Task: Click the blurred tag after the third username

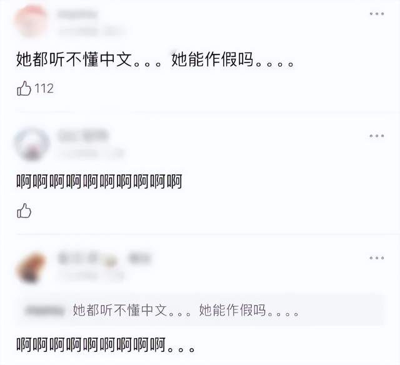Action: (140, 258)
